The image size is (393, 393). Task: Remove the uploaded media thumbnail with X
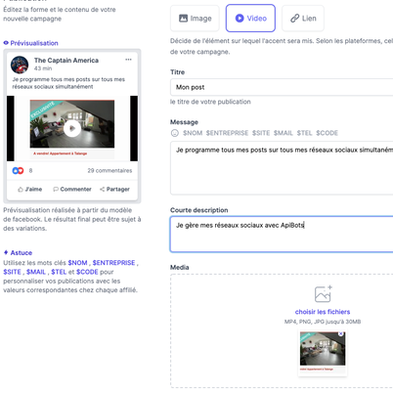tap(340, 334)
